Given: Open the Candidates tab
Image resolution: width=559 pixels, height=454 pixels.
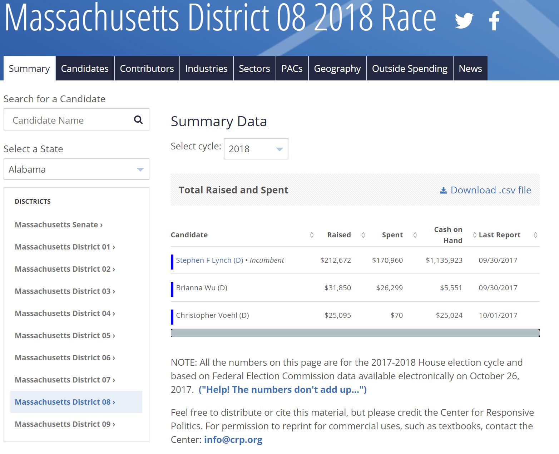Looking at the screenshot, I should tap(85, 68).
